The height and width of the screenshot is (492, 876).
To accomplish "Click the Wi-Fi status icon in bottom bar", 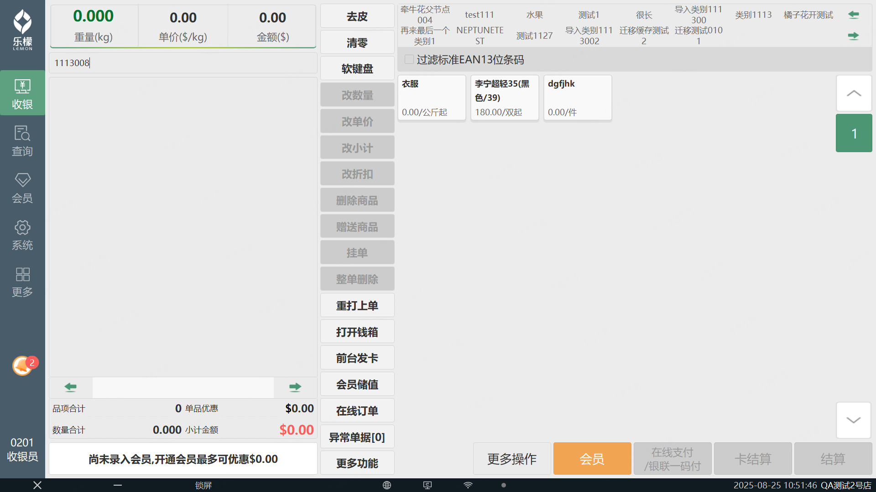I will (468, 485).
